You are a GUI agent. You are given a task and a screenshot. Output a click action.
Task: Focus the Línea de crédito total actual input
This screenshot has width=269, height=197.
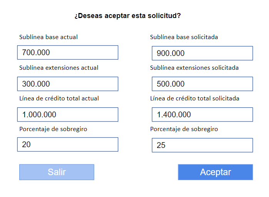(x=68, y=115)
